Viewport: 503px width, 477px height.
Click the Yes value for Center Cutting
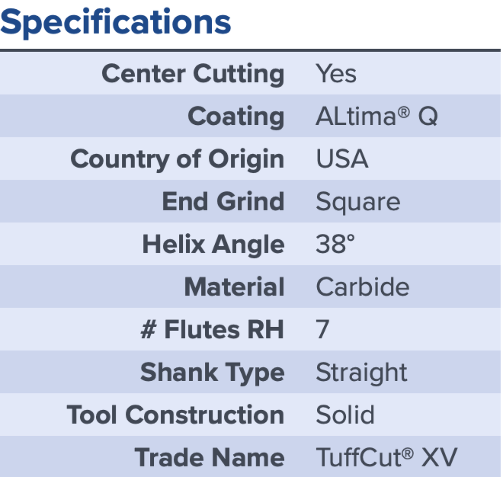click(336, 74)
